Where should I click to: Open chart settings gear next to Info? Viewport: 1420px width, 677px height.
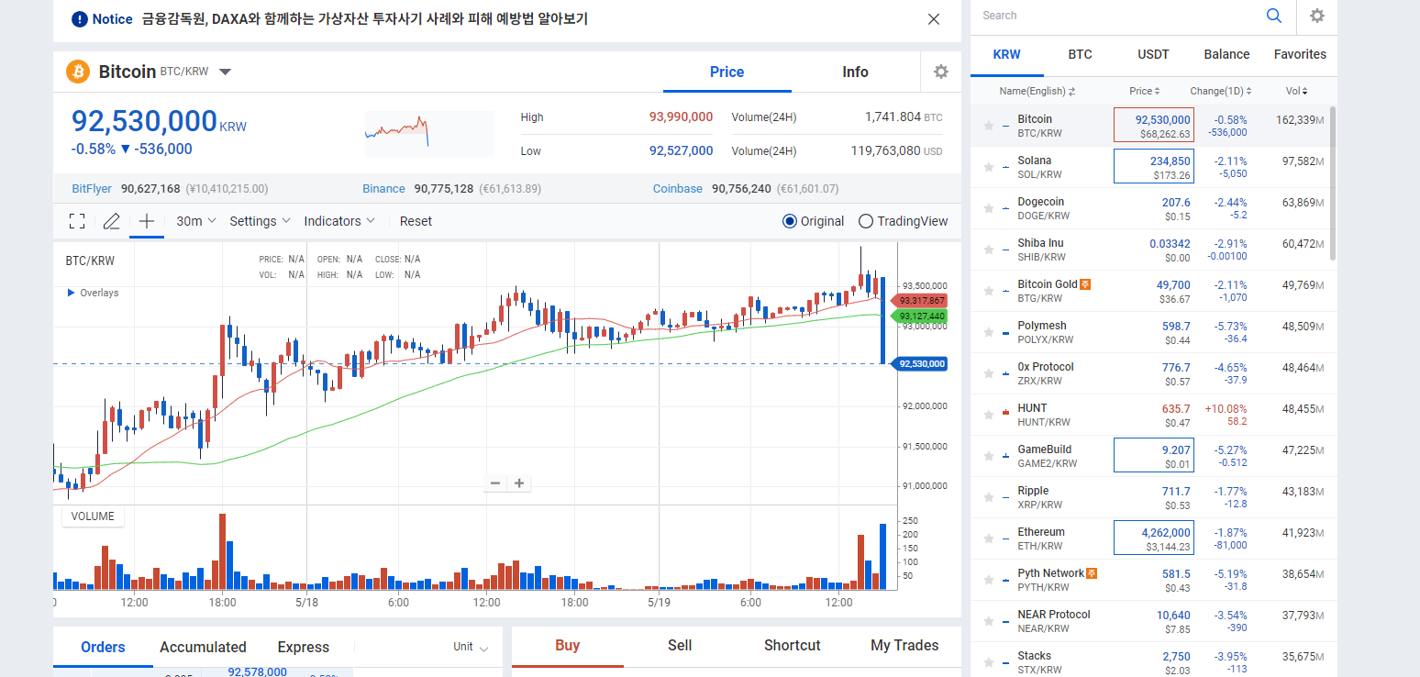[x=940, y=72]
